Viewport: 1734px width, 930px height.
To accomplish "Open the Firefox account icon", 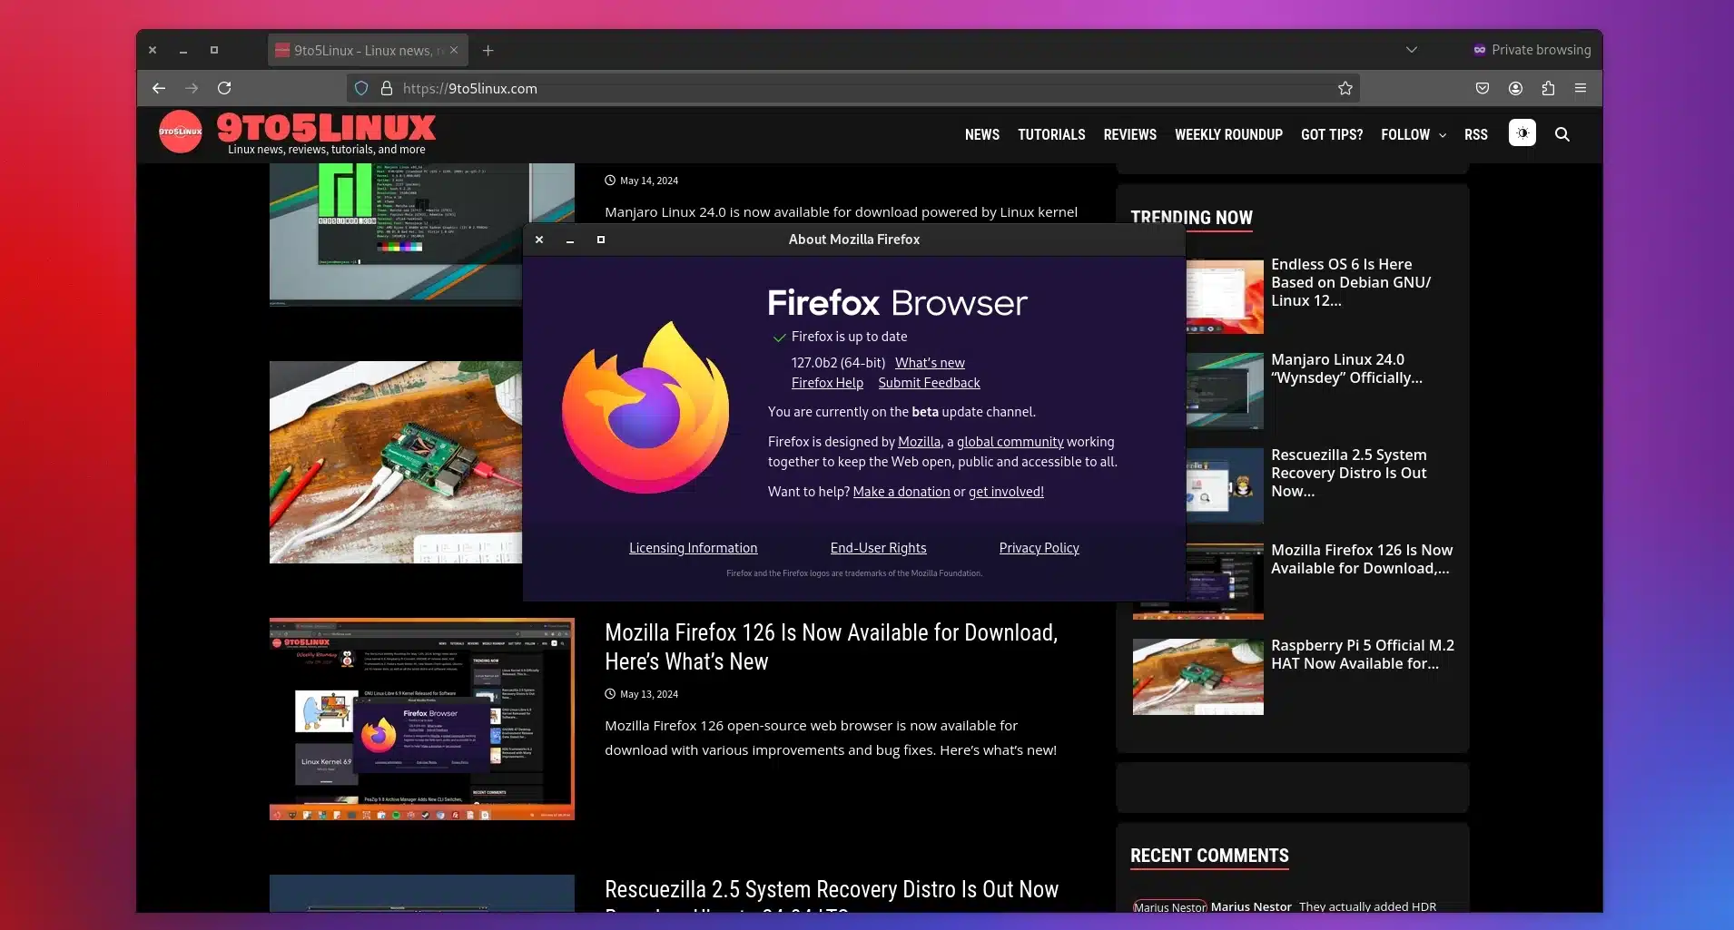I will (x=1515, y=88).
